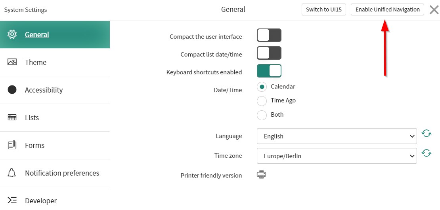
Task: Select the Time Ago radio option
Action: 262,101
